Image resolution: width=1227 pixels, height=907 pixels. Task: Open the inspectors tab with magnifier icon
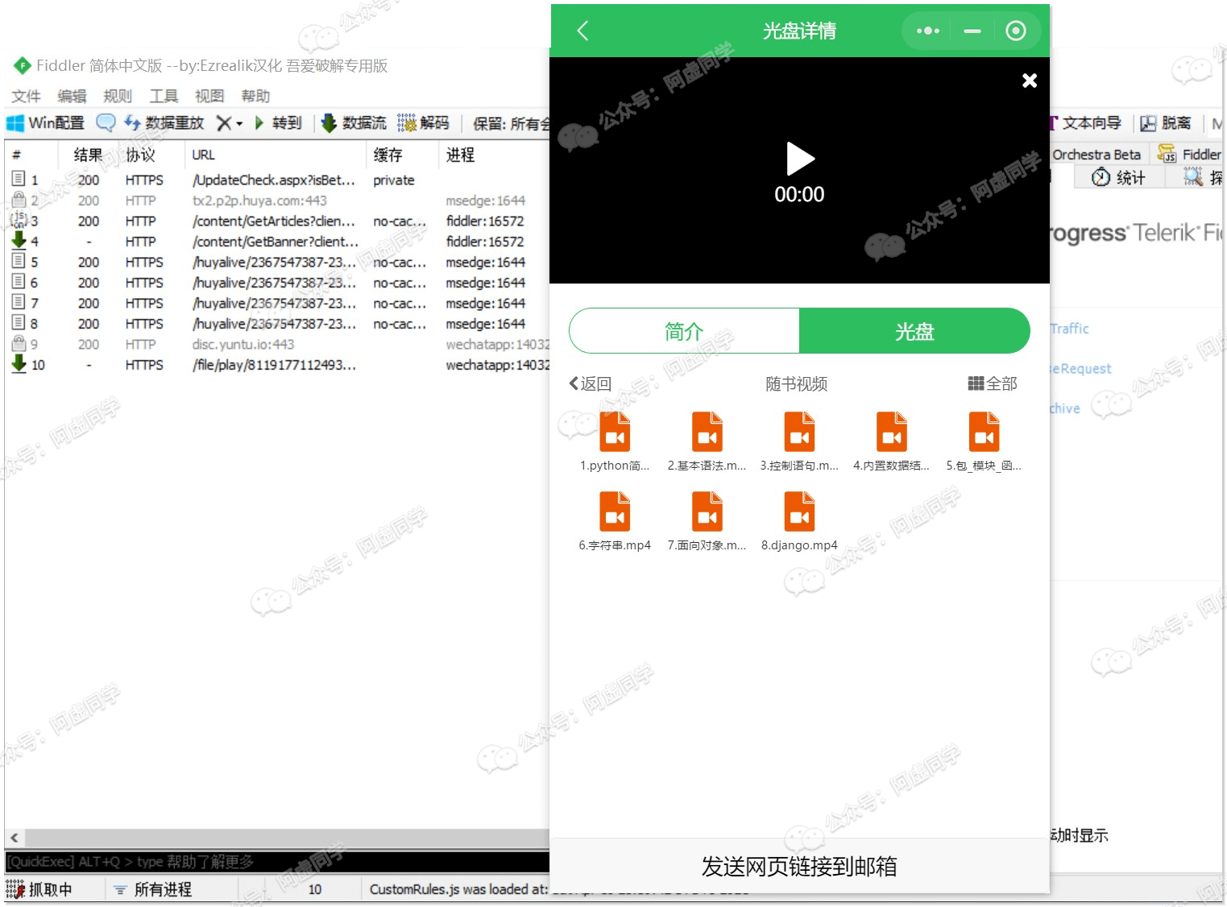click(1202, 177)
